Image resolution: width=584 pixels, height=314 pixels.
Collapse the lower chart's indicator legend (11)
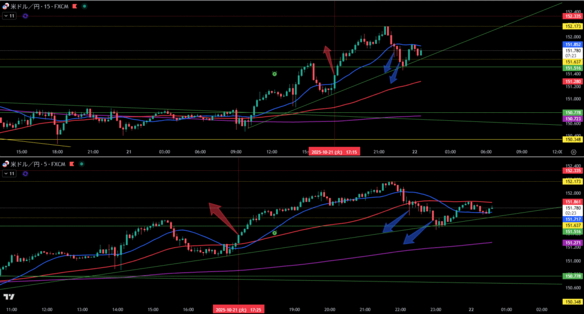tap(9, 173)
